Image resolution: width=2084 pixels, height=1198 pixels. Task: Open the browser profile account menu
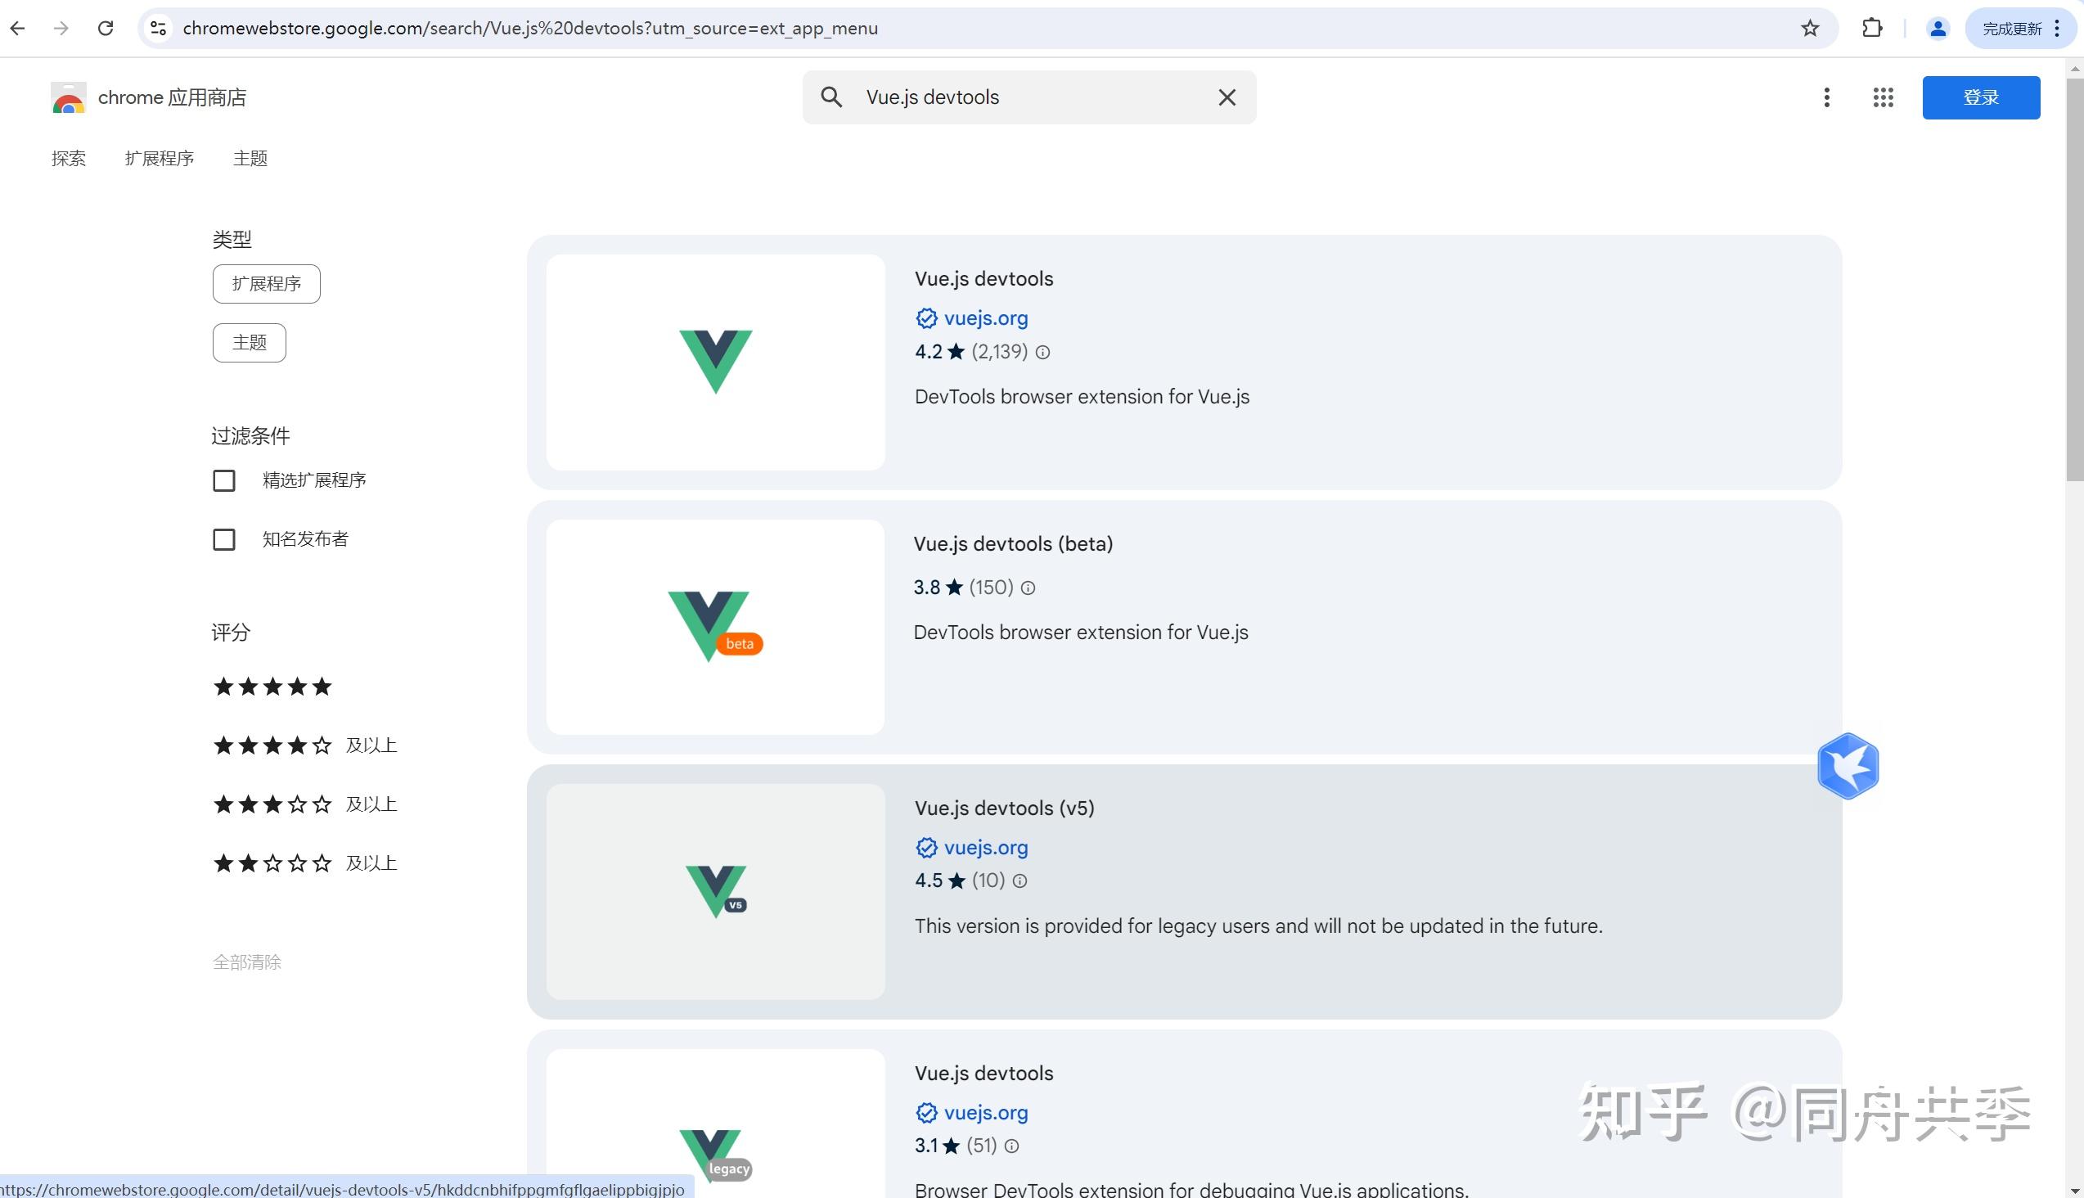[x=1938, y=27]
